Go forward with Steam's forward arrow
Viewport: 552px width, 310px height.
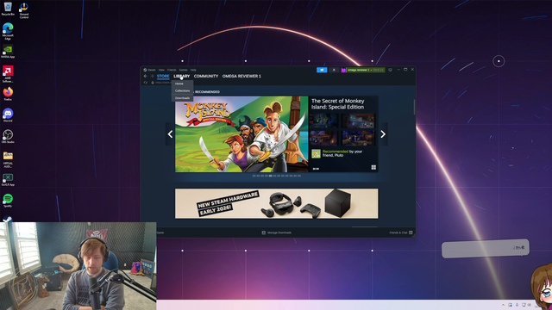point(152,76)
